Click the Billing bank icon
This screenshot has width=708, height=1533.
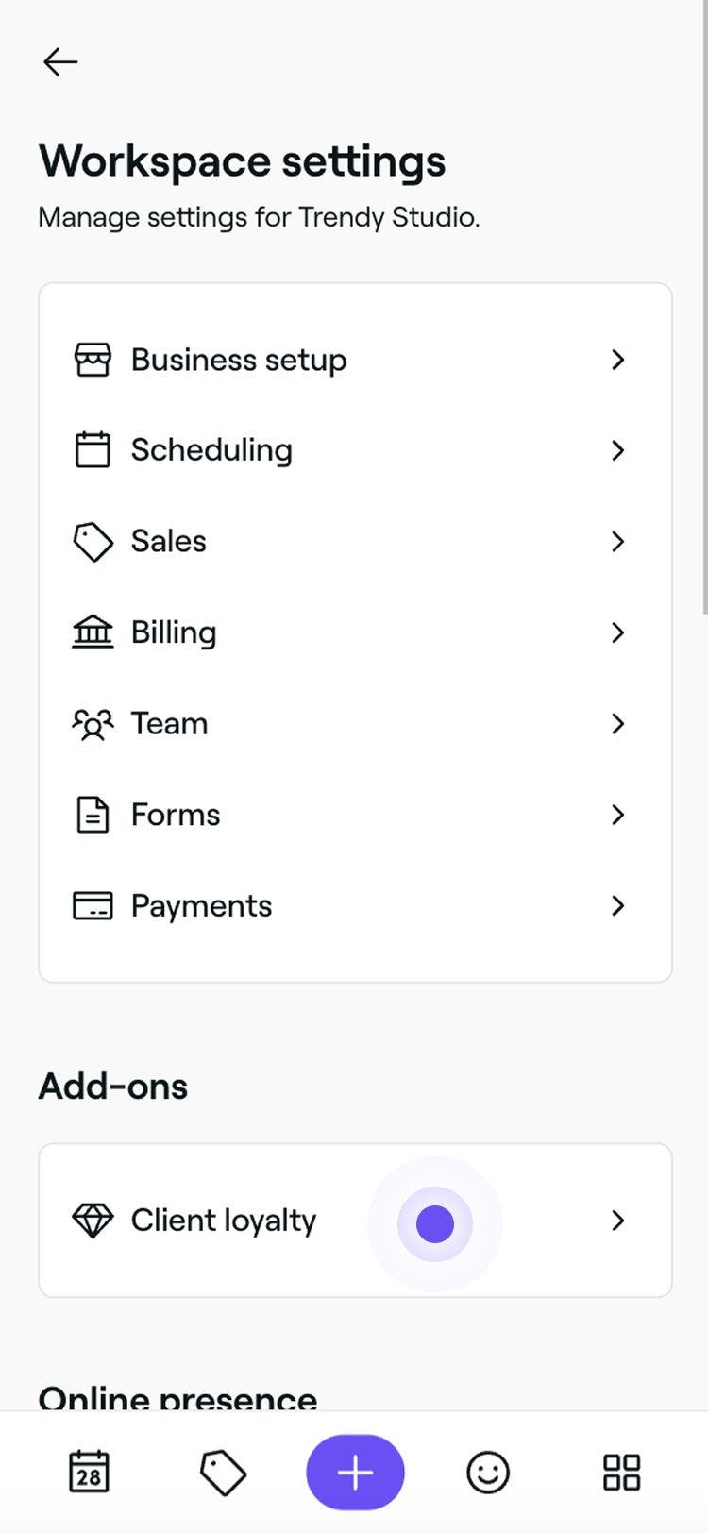(93, 632)
